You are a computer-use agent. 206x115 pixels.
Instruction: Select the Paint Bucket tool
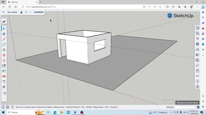pyautogui.click(x=4, y=71)
